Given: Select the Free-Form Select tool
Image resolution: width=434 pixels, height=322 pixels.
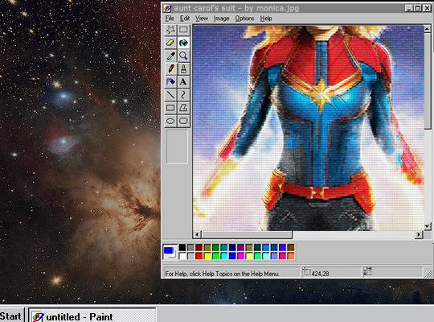Looking at the screenshot, I should pyautogui.click(x=170, y=30).
